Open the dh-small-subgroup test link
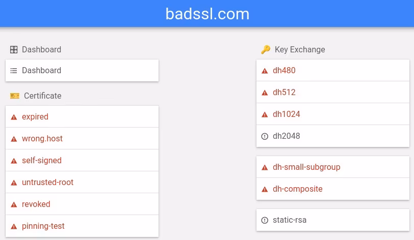The image size is (414, 240). coord(306,167)
